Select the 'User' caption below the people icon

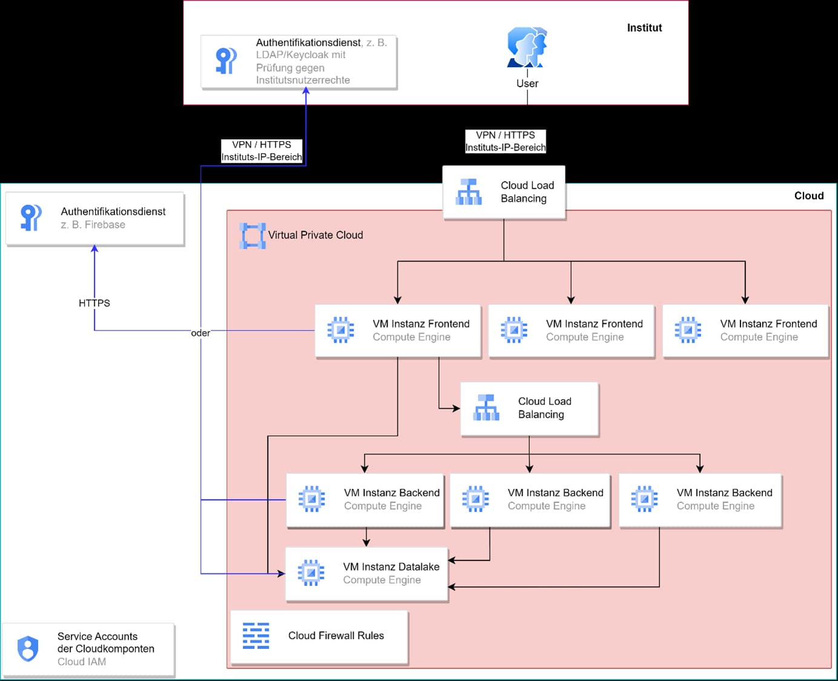(x=527, y=84)
